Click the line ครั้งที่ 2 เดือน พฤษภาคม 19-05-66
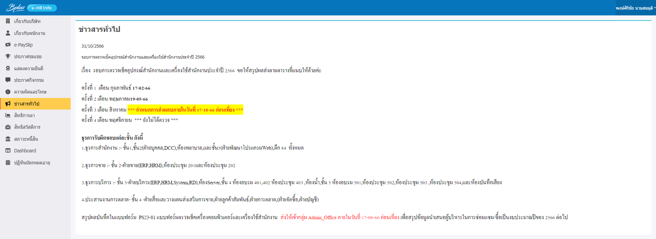This screenshot has height=239, width=656. click(x=114, y=99)
